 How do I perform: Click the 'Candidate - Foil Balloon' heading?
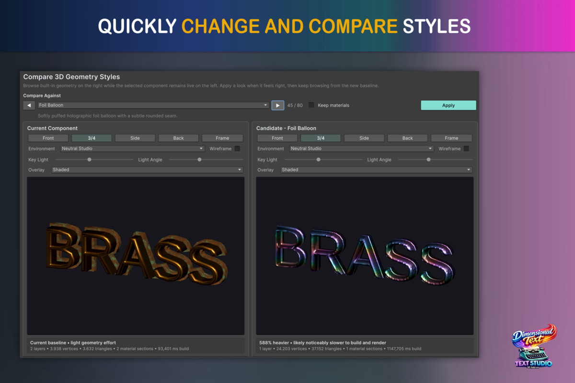286,128
